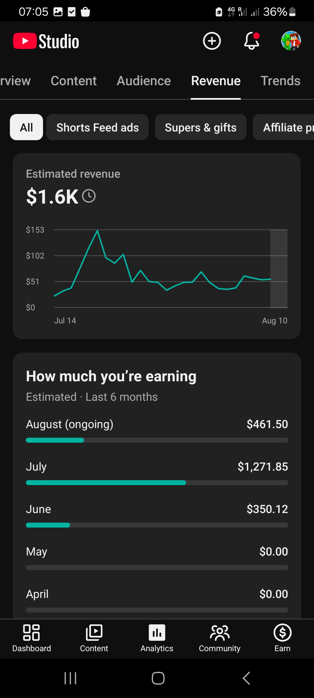
Task: Filter by Shorts Feed ads
Action: point(97,127)
